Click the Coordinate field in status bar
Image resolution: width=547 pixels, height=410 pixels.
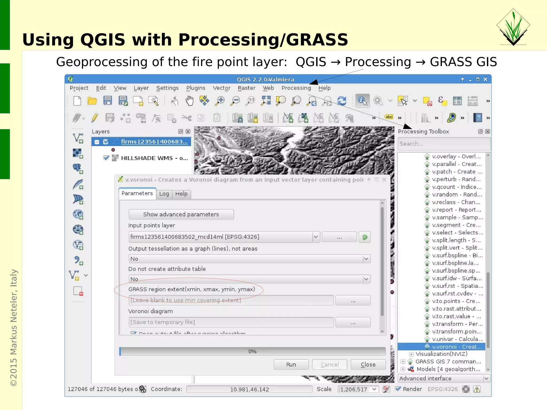coord(249,389)
